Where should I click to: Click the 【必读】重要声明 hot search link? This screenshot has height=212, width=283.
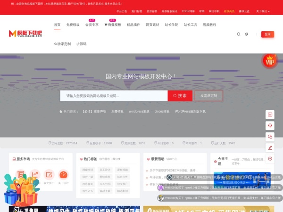pyautogui.click(x=94, y=111)
